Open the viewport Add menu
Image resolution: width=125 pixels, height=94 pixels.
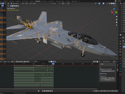(30, 3)
